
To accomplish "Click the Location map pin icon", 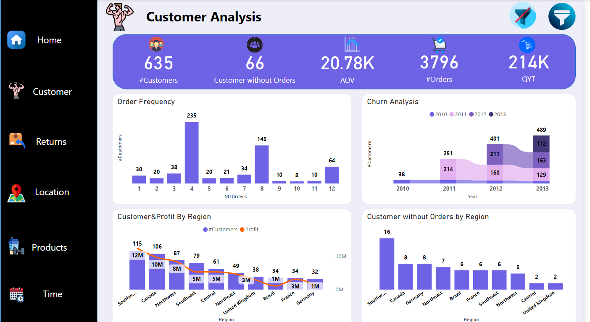I will pos(16,193).
